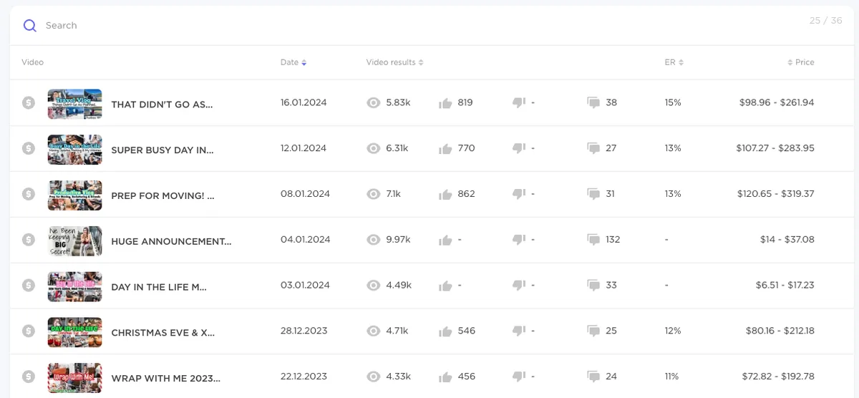The height and width of the screenshot is (398, 859).
Task: Click comments icon beside 38
Action: [593, 103]
